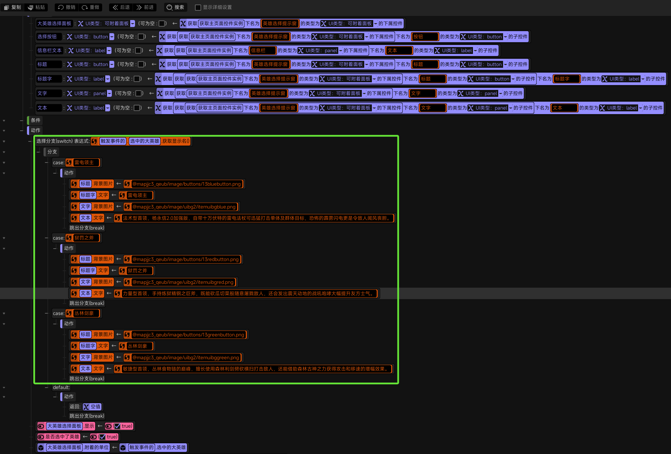
Task: Enable the 显示详细设置 checkbox
Action: click(x=198, y=7)
